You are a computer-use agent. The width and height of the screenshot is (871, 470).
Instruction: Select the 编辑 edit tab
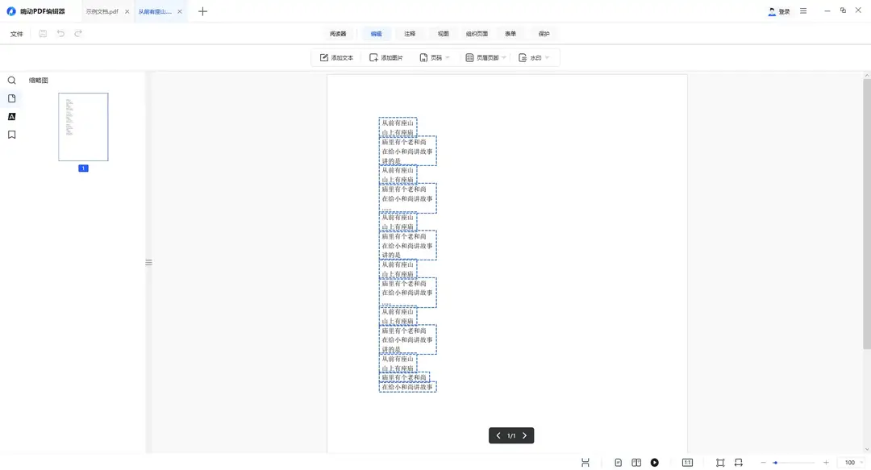click(x=376, y=34)
